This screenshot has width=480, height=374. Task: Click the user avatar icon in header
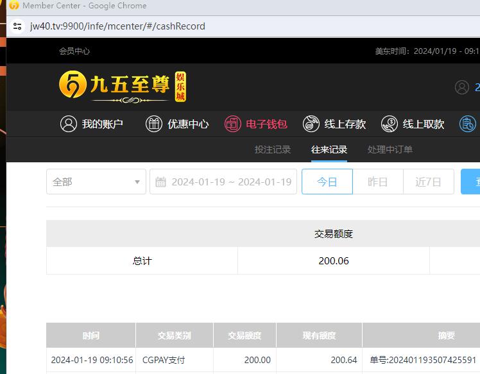[462, 87]
